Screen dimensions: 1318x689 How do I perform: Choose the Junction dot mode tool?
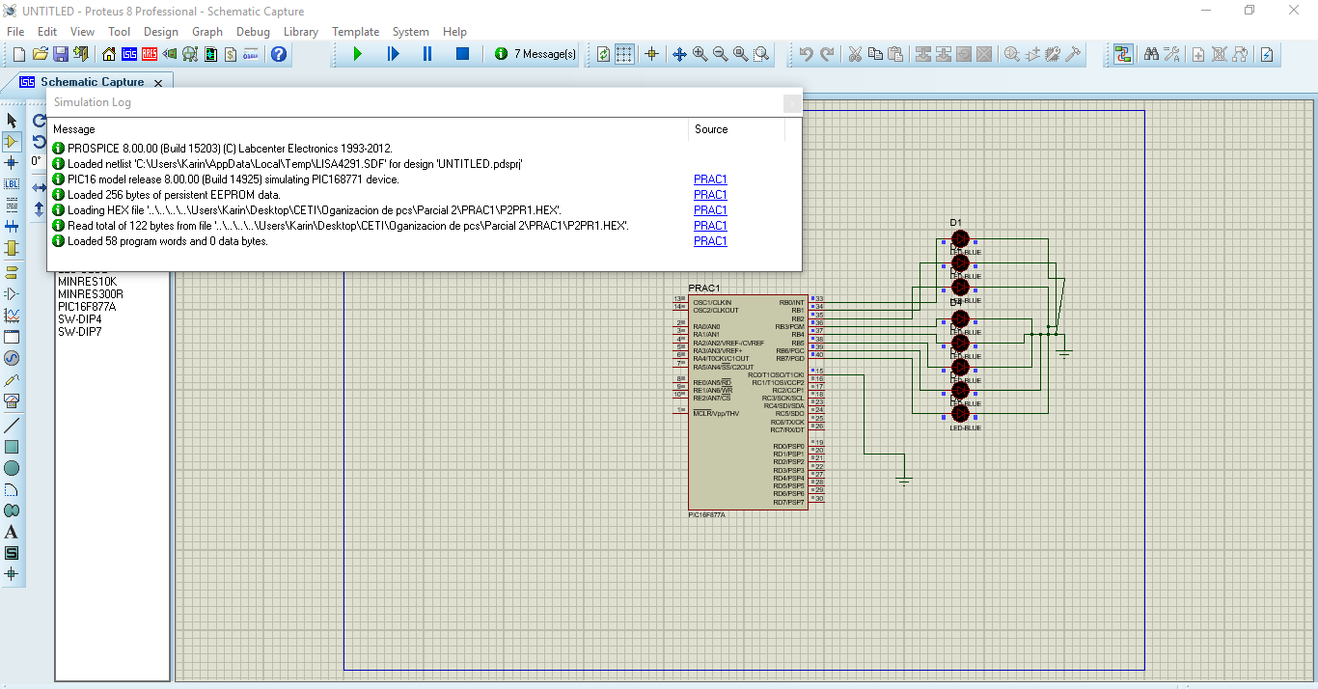coord(12,162)
